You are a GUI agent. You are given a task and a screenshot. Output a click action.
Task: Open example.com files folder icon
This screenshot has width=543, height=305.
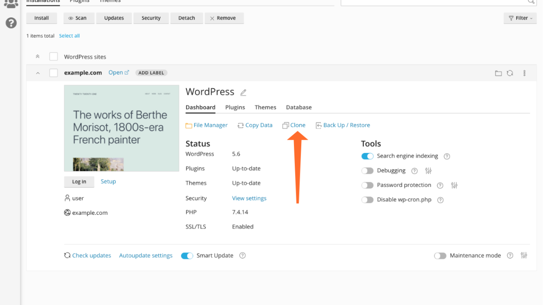[x=498, y=73]
